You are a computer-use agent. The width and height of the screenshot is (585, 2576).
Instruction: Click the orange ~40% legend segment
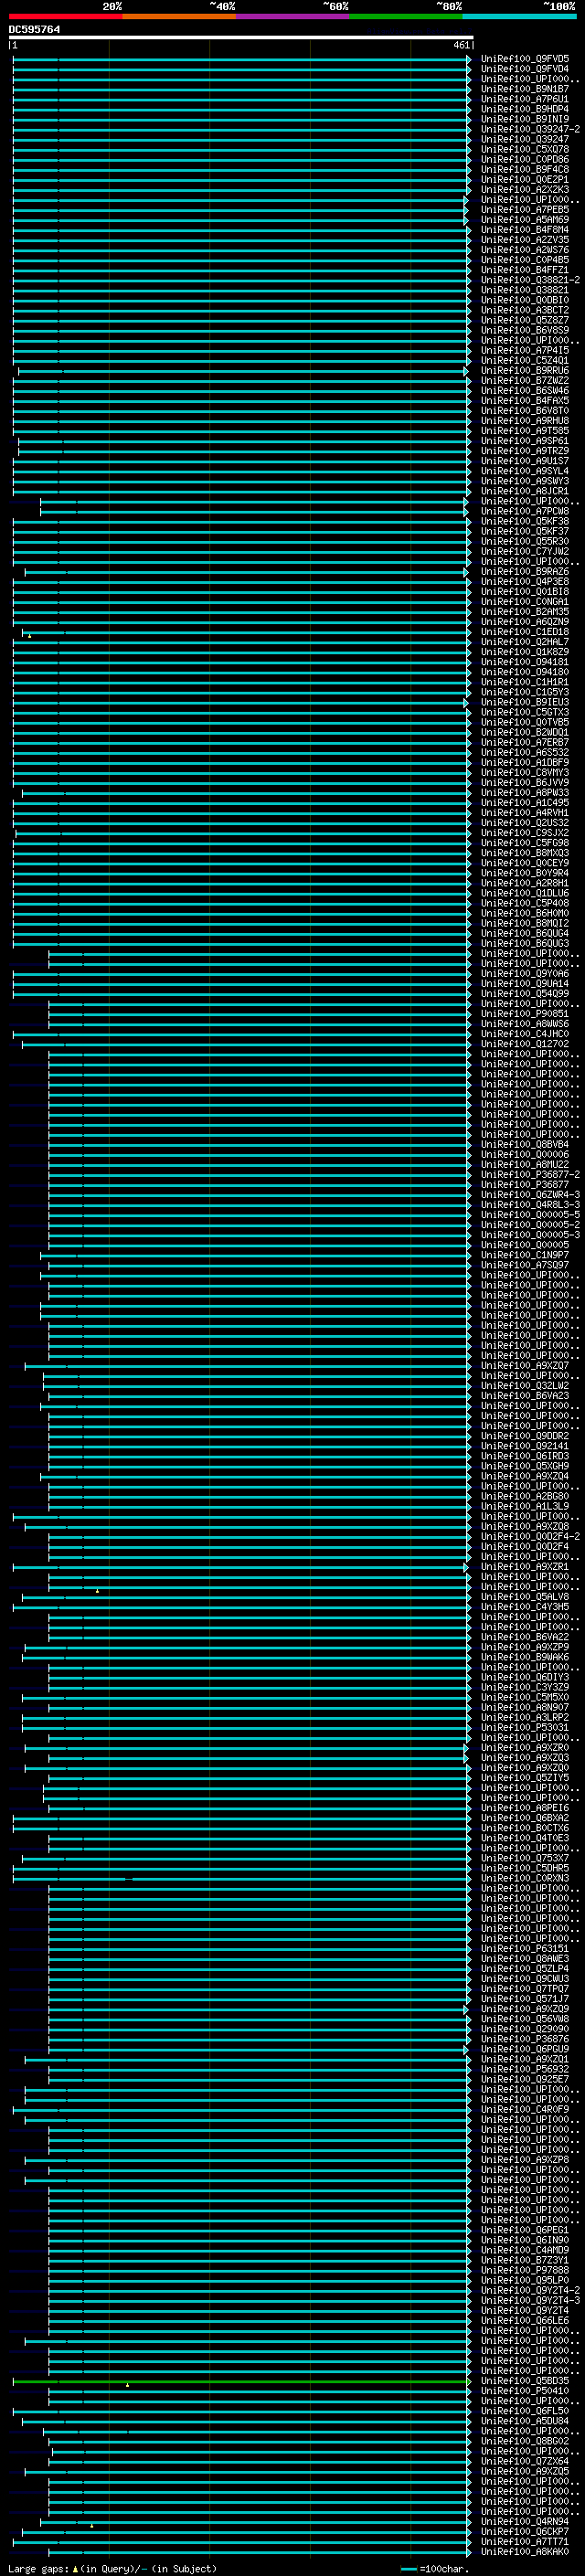coord(179,16)
